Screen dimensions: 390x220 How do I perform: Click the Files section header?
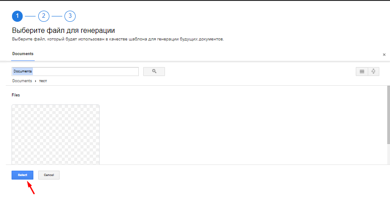[x=16, y=95]
